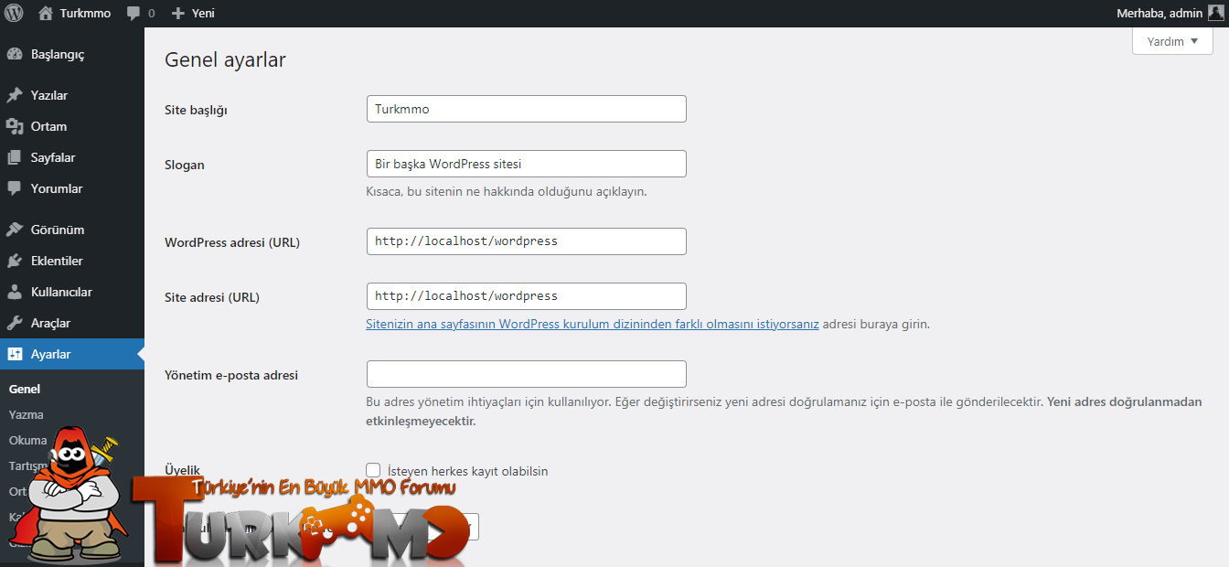Image resolution: width=1229 pixels, height=567 pixels.
Task: Open the Kullanıcılar menu
Action: [72, 292]
